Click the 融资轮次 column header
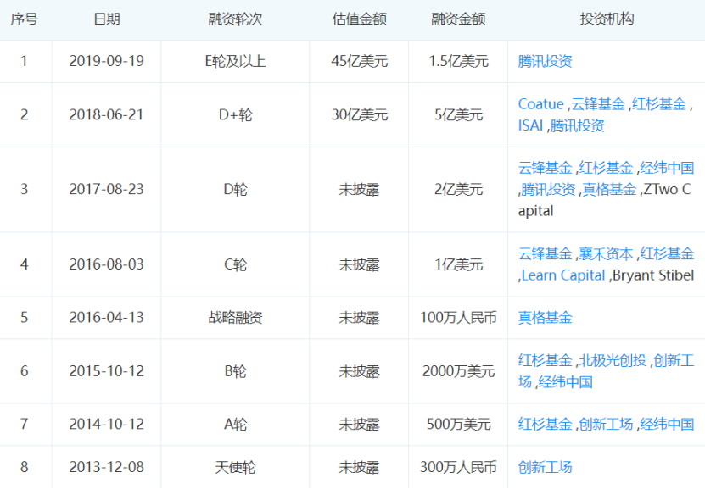Screen dimensions: 705x489 (235, 19)
